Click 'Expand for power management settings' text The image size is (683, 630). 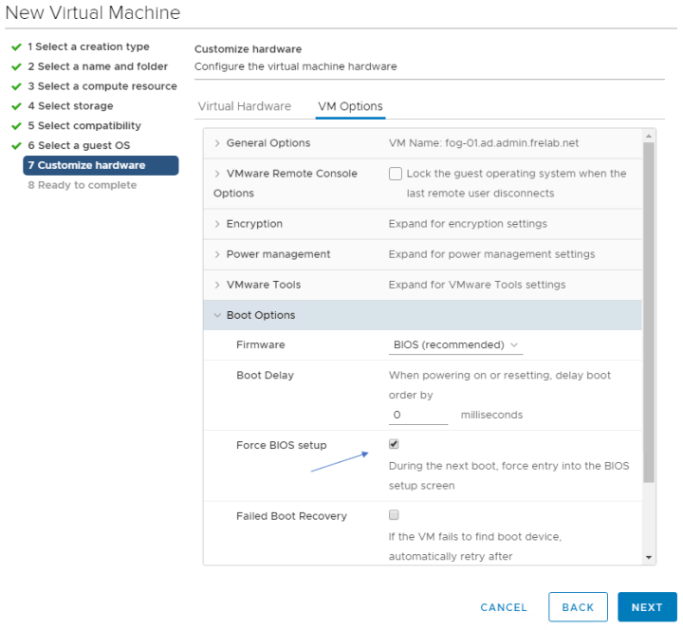tap(491, 254)
